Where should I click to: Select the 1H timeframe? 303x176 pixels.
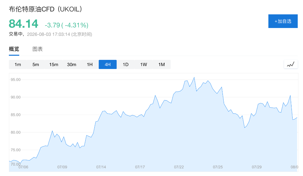pos(90,65)
